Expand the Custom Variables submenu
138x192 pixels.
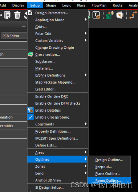pyautogui.click(x=58, y=41)
